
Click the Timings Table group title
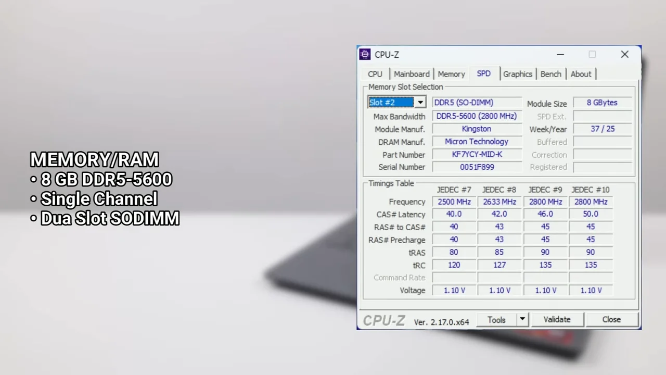click(391, 183)
